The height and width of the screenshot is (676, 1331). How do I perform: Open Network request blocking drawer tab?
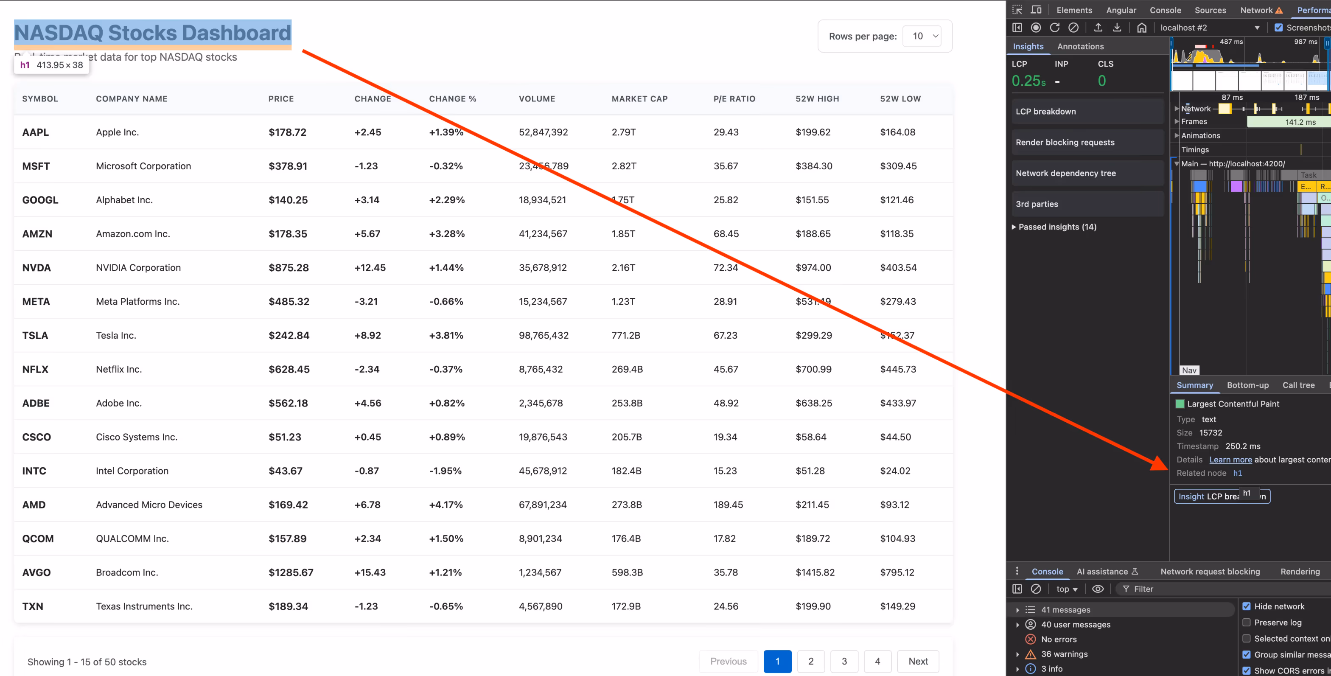[1210, 571]
